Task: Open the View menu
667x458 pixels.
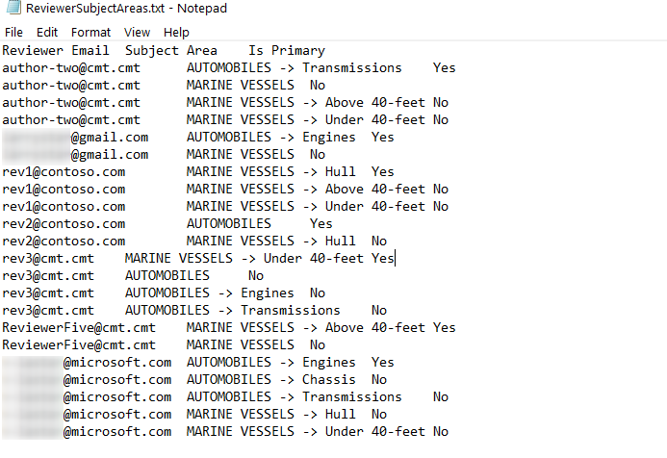Action: [x=137, y=33]
